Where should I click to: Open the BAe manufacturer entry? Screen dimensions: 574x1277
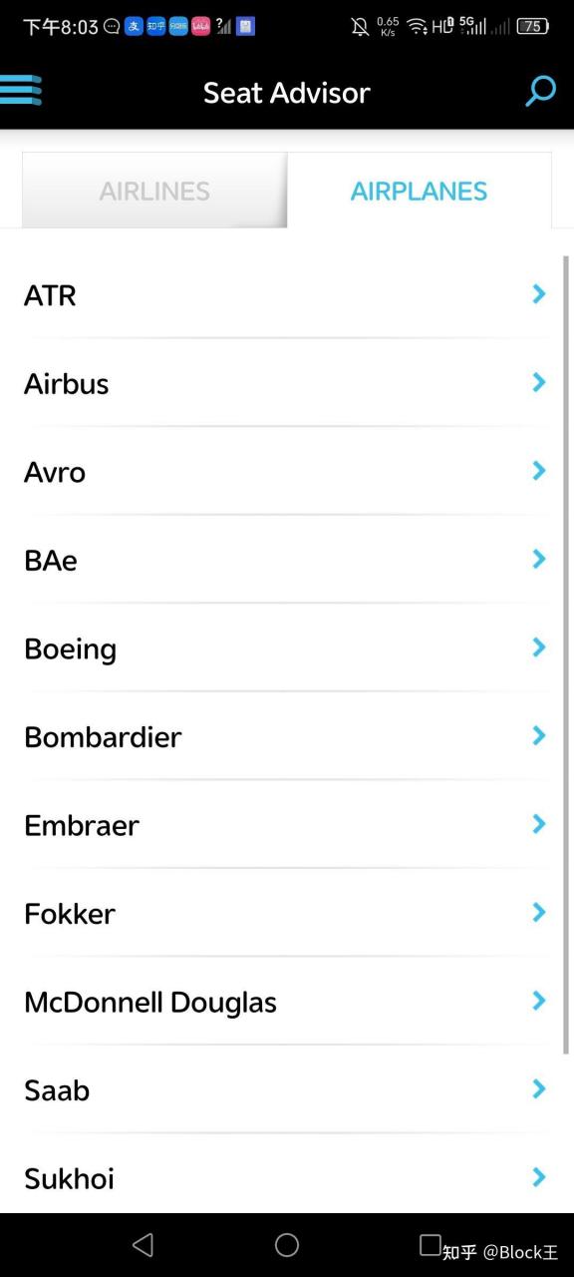click(287, 560)
